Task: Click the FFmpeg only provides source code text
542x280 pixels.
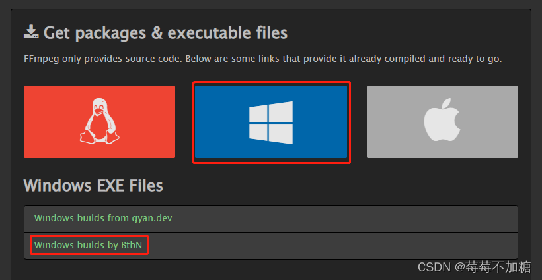Action: tap(262, 59)
